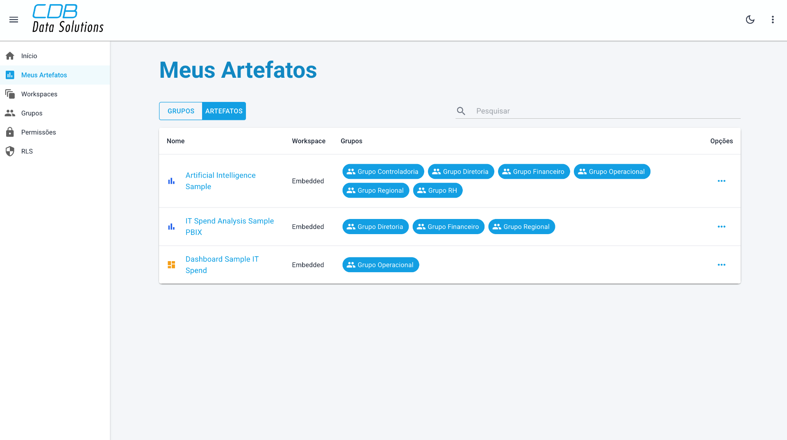The width and height of the screenshot is (787, 440).
Task: Toggle dark mode with the moon icon
Action: (x=750, y=20)
